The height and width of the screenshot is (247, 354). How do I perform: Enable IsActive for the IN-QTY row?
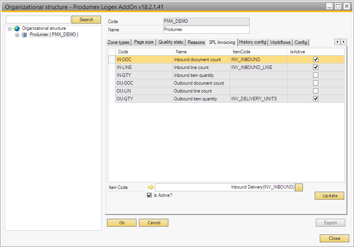(315, 75)
